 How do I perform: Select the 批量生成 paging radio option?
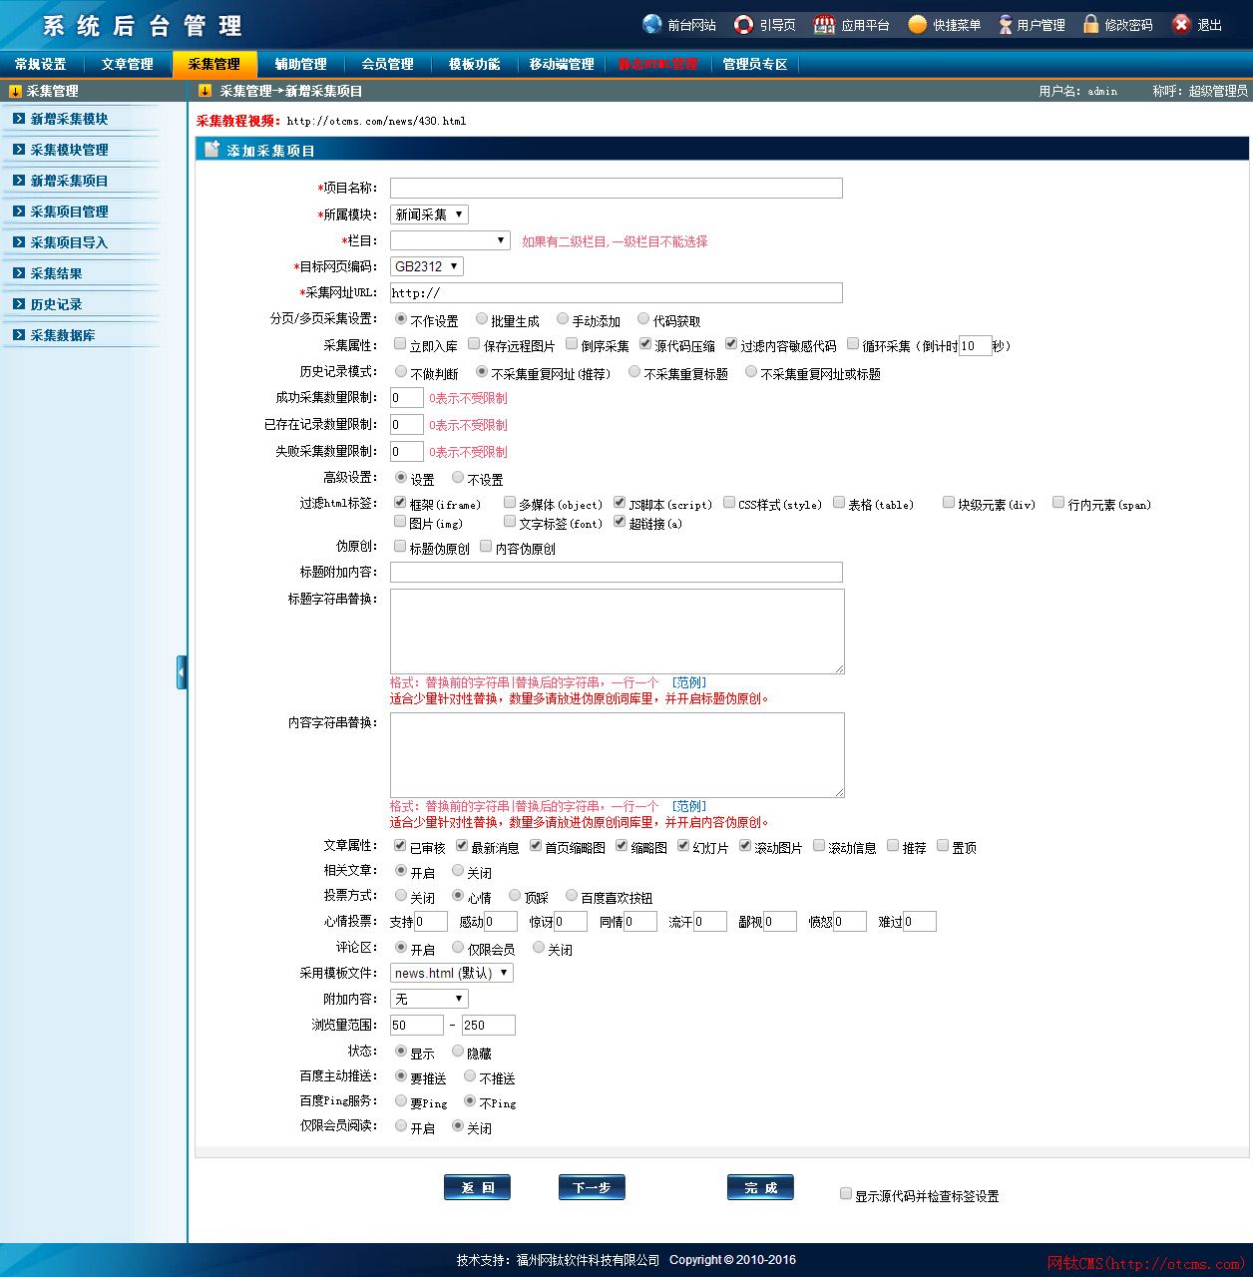[x=482, y=319]
